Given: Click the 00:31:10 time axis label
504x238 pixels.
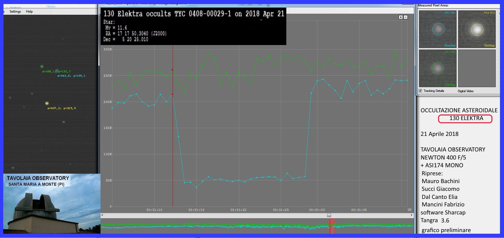Looking at the screenshot, I should pyautogui.click(x=154, y=210).
